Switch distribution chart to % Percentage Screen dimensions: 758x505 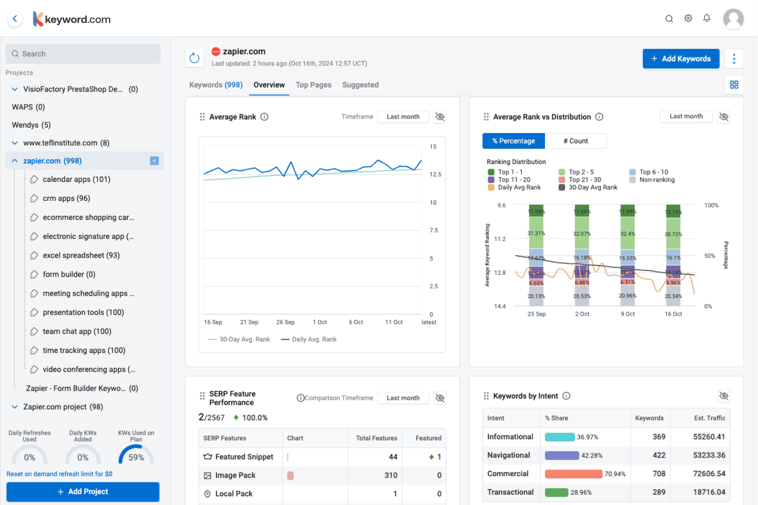[514, 141]
